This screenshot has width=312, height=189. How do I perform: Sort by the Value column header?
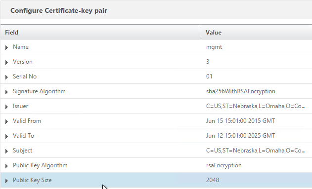click(x=257, y=32)
